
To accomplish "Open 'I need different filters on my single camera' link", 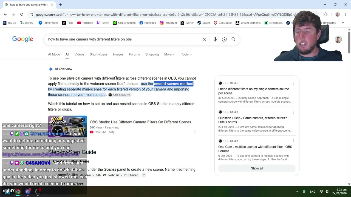I will point(254,91).
